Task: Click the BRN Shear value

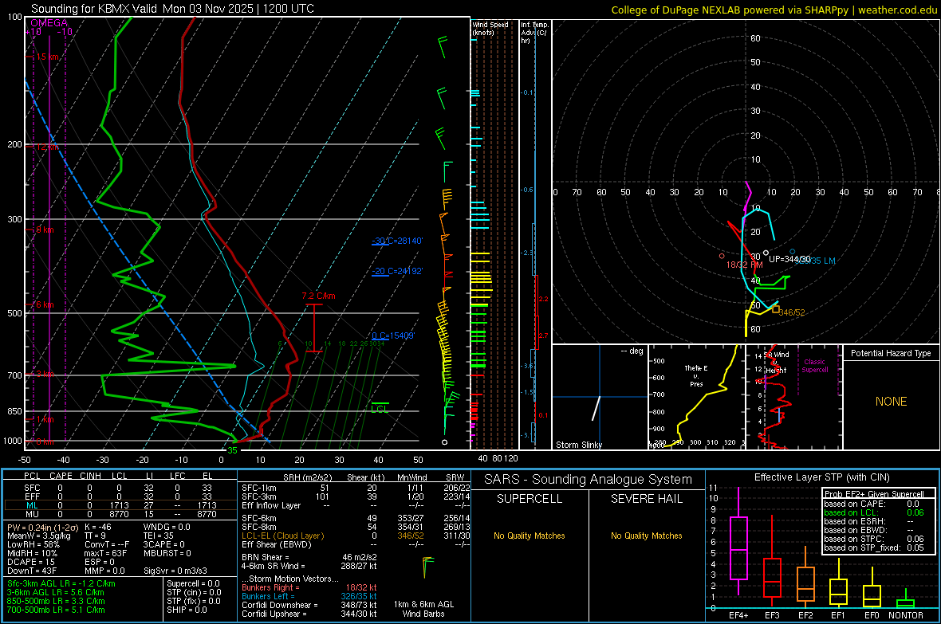Action: click(309, 557)
